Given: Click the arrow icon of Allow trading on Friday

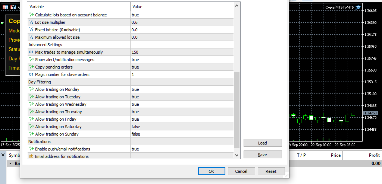Looking at the screenshot, I should point(31,119).
